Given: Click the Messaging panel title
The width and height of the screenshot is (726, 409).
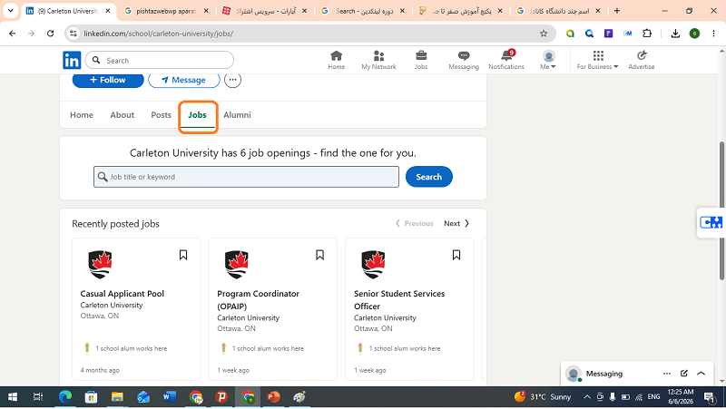Looking at the screenshot, I should click(x=604, y=374).
